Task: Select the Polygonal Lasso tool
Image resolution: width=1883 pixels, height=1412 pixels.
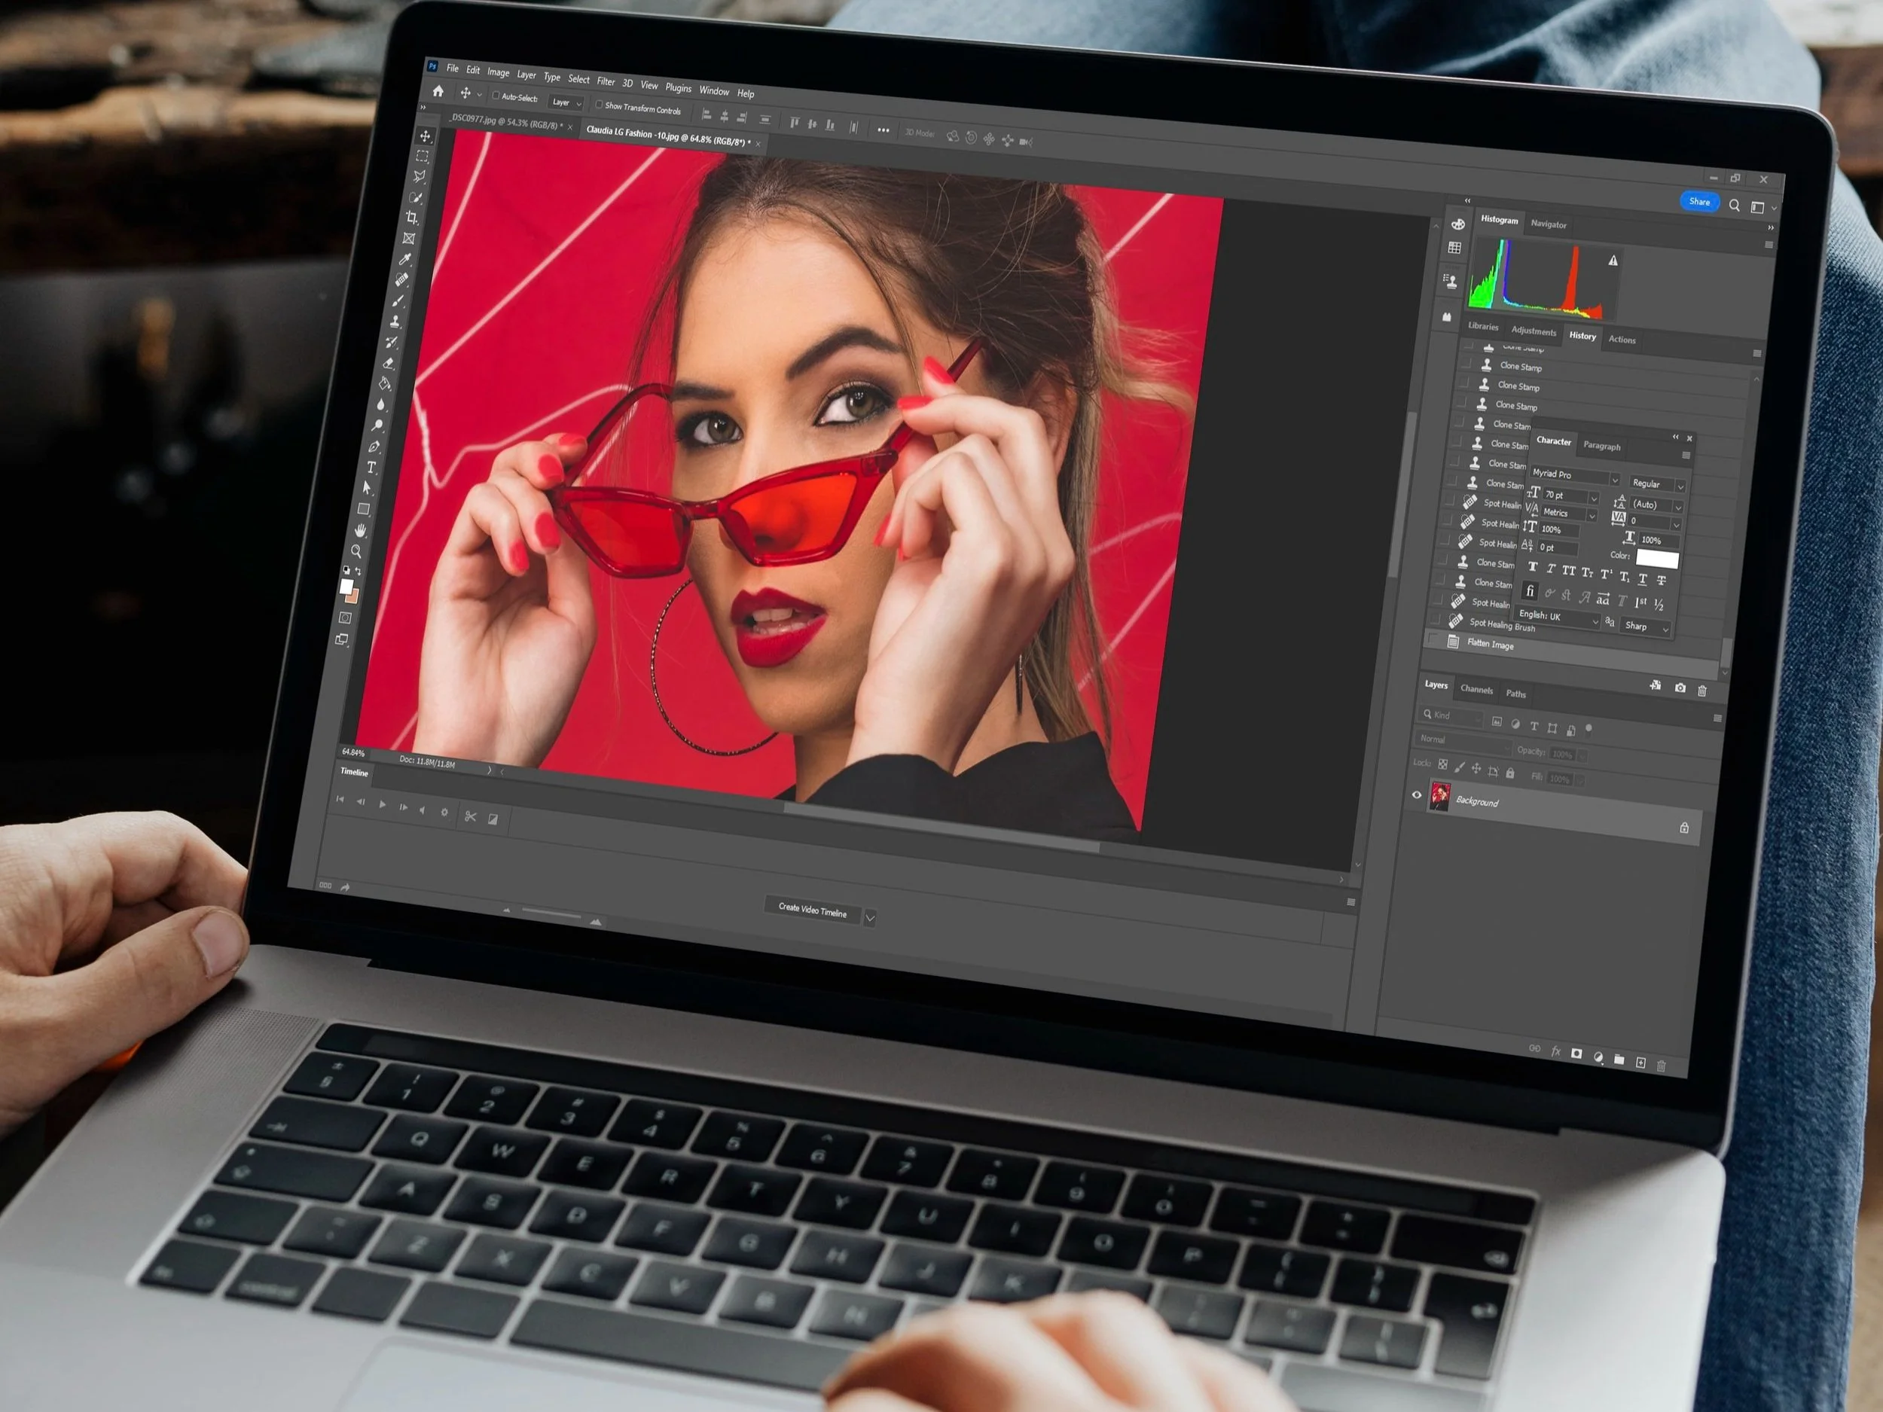Action: coord(419,177)
